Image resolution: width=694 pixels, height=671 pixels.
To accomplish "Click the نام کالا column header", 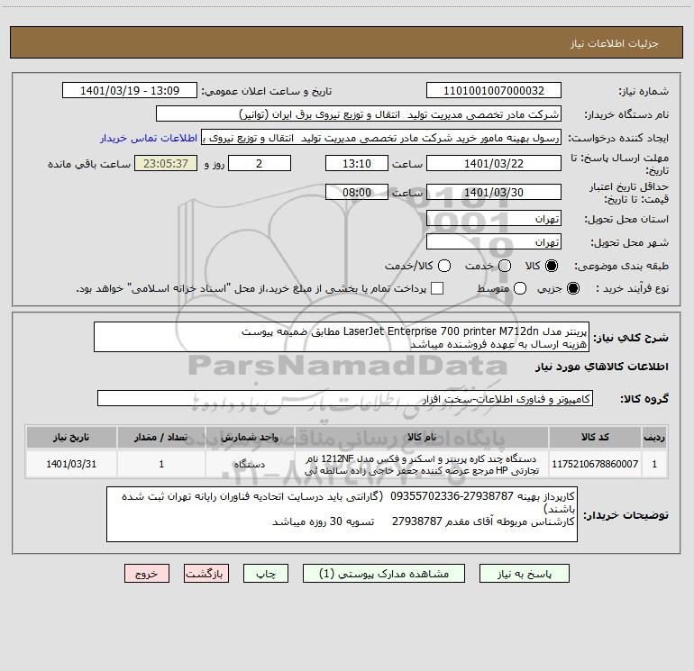I will (x=422, y=437).
